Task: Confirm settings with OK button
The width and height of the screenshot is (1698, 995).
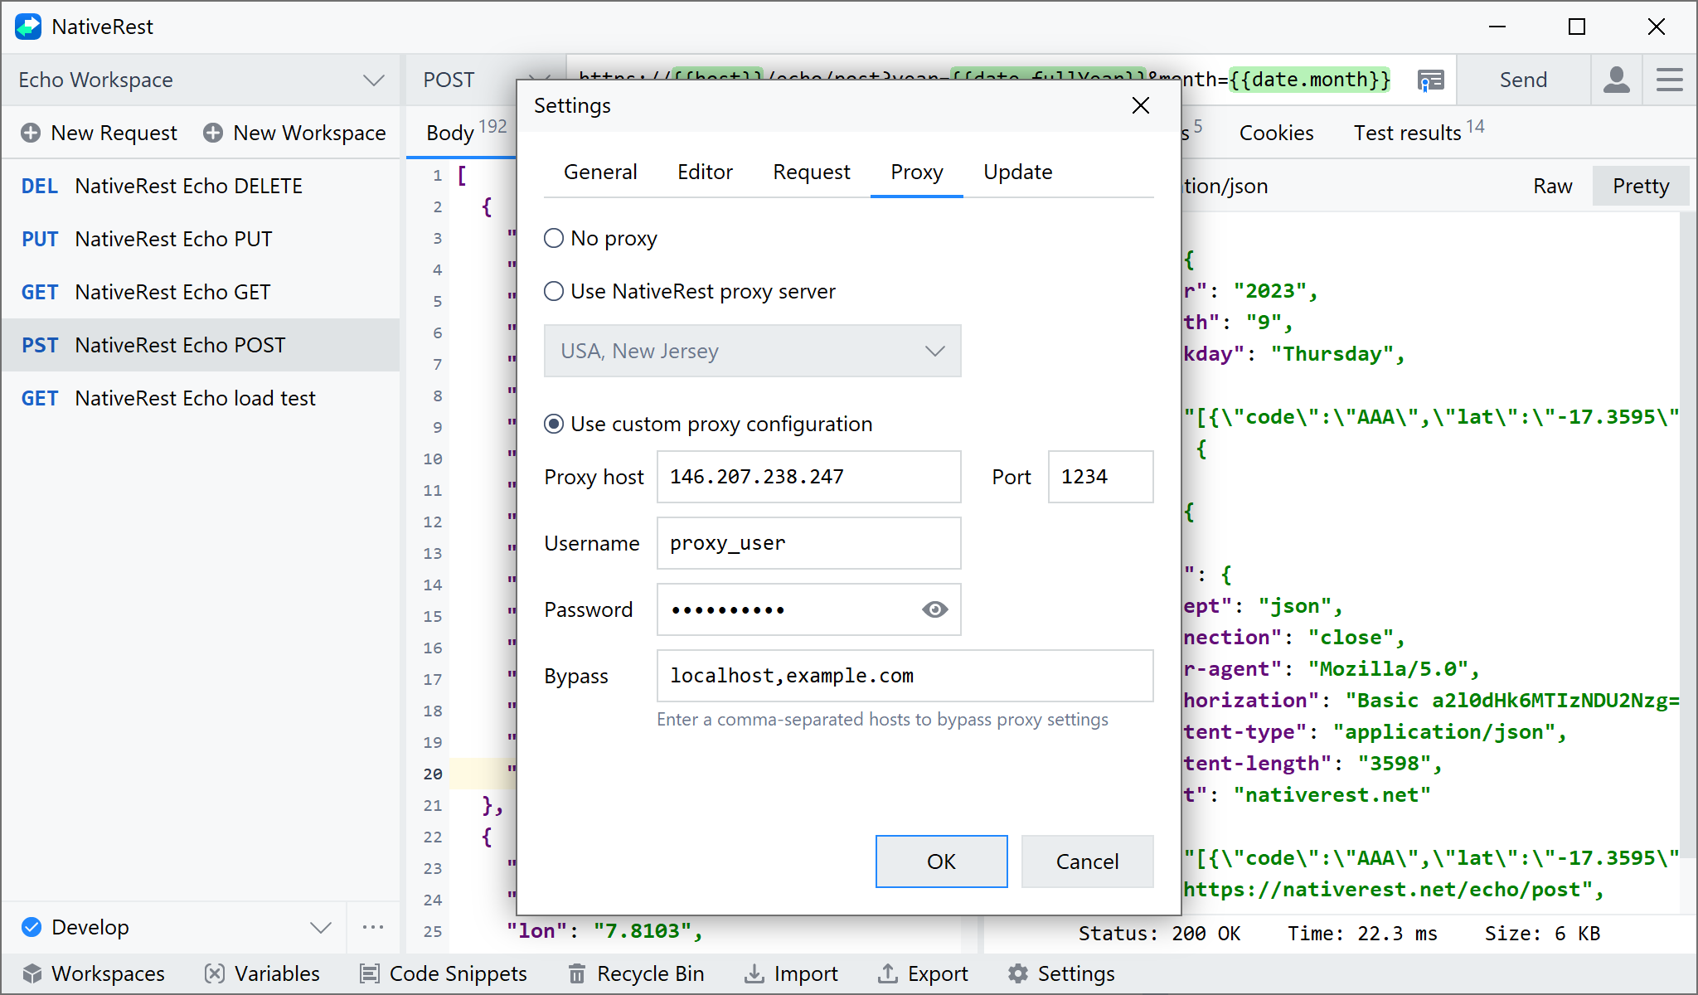Action: (941, 862)
